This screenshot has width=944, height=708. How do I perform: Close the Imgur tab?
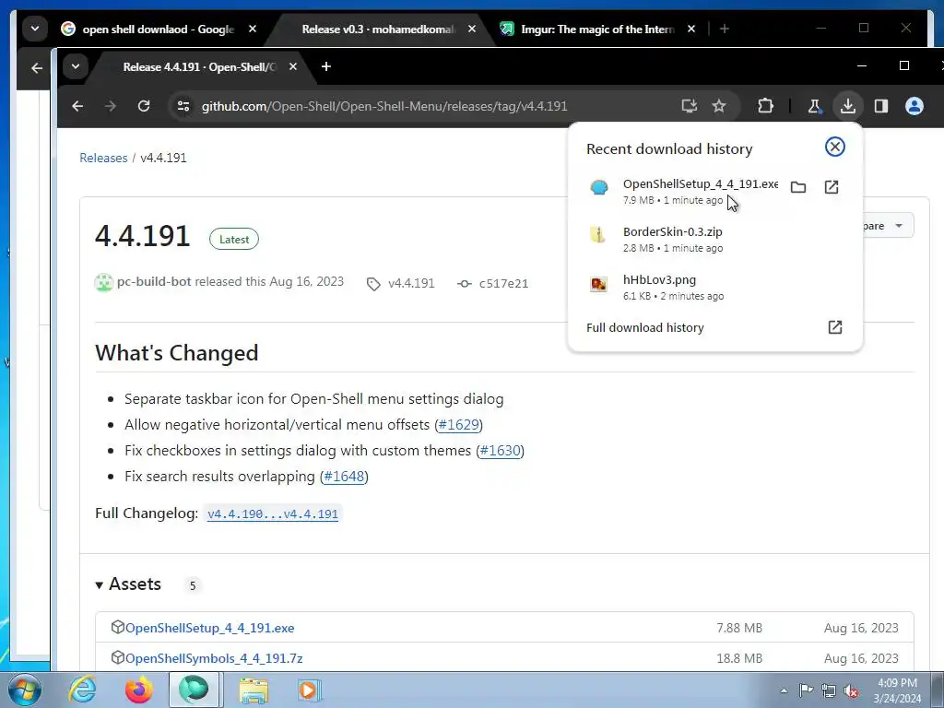pyautogui.click(x=691, y=29)
